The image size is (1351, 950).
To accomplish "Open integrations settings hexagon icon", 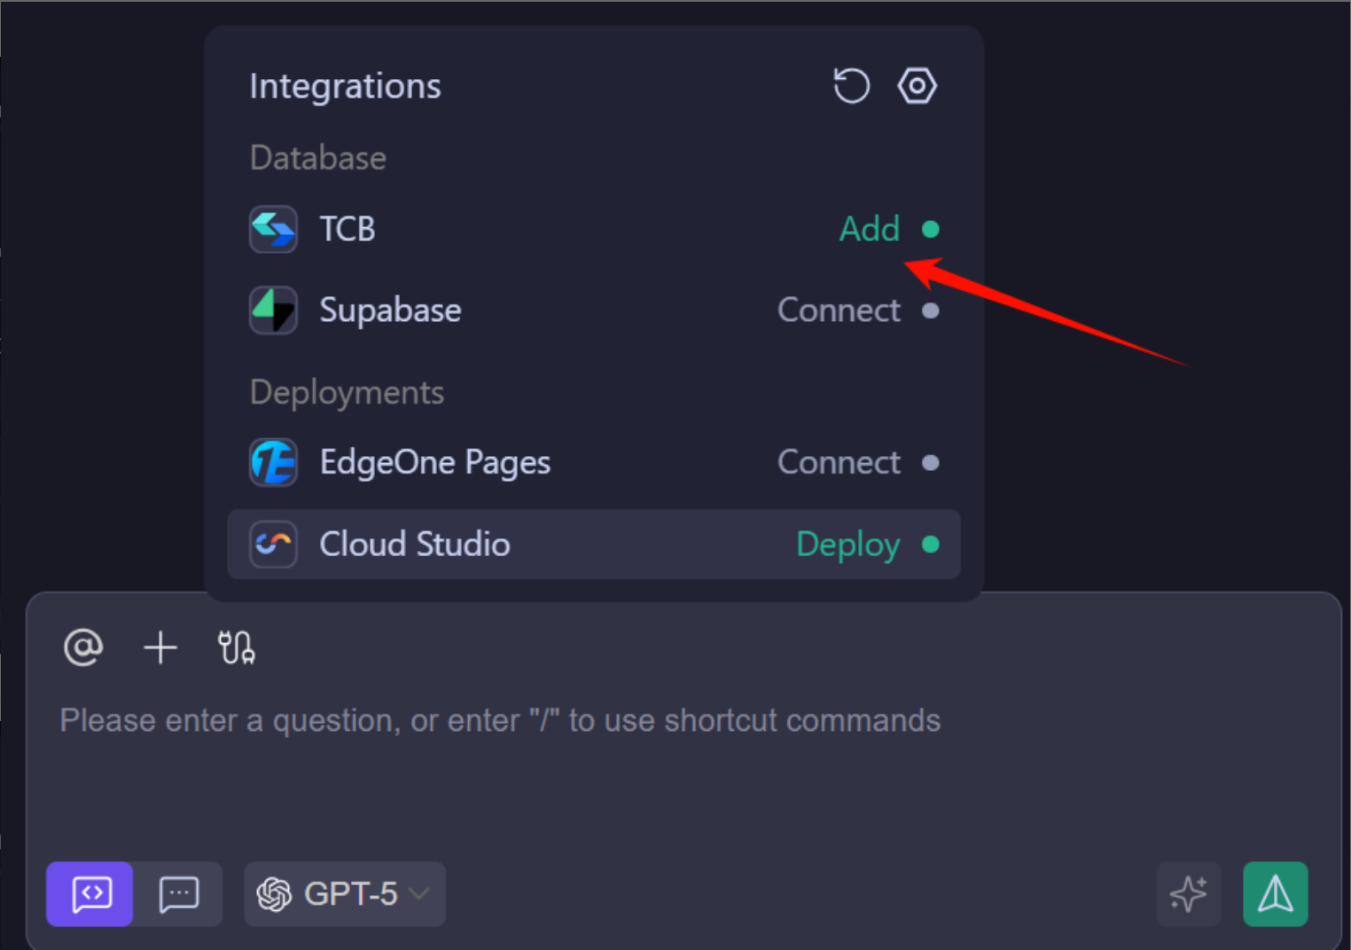I will (917, 86).
